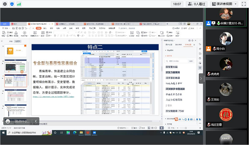Click the search 搜索 button in font panel

tap(191, 61)
